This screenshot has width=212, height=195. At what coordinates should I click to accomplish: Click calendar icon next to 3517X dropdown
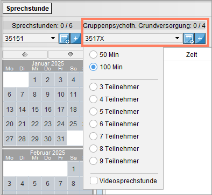[188, 38]
